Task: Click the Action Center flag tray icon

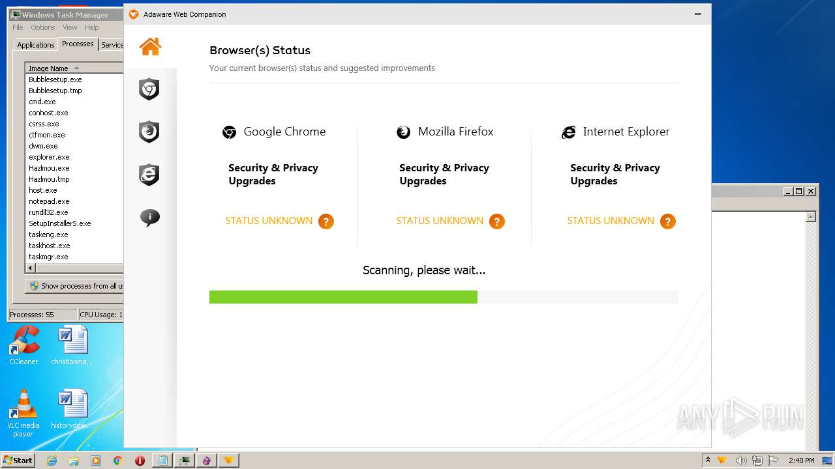Action: pyautogui.click(x=773, y=461)
